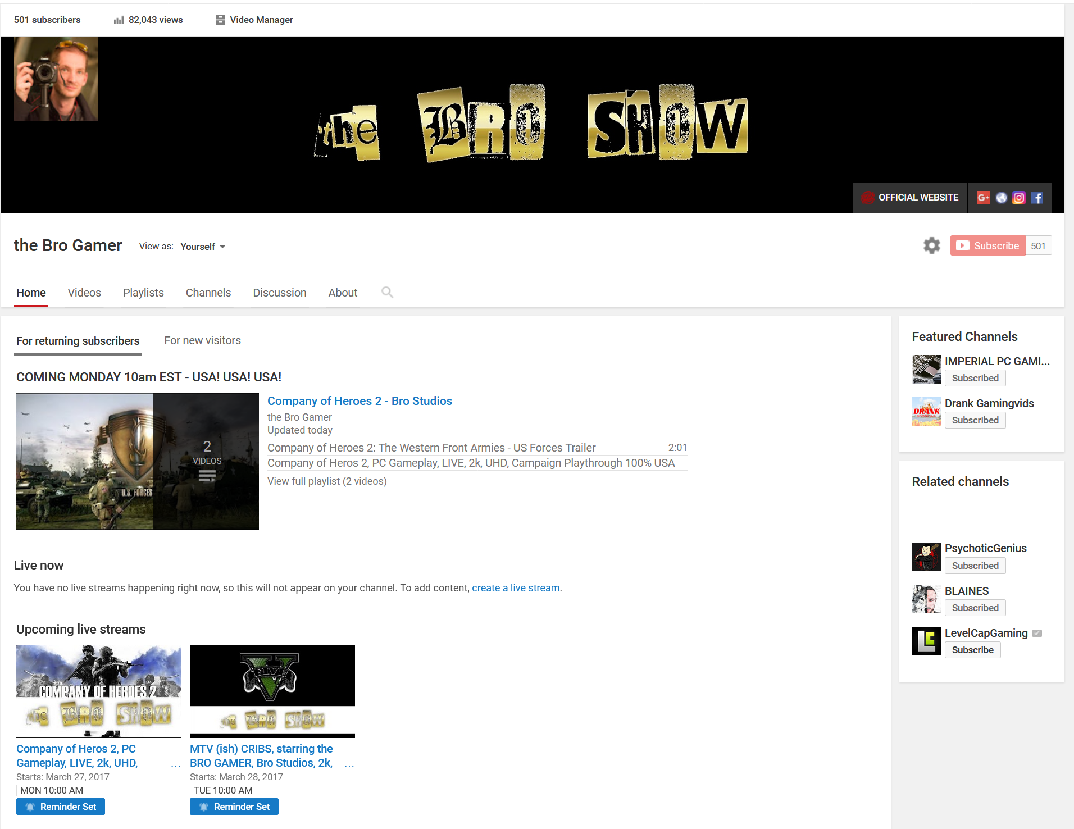Click the channel profile avatar photo
The image size is (1074, 829).
click(56, 79)
